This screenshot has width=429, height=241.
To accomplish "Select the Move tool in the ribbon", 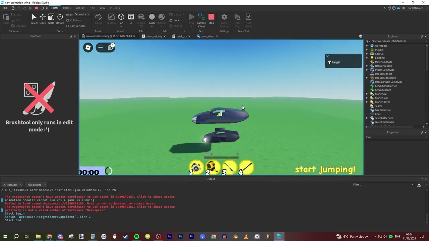I will (x=43, y=19).
